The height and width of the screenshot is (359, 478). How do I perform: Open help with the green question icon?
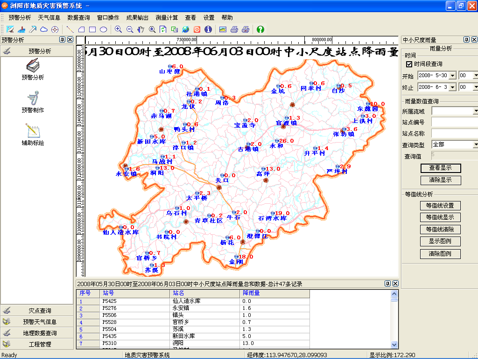[260, 29]
